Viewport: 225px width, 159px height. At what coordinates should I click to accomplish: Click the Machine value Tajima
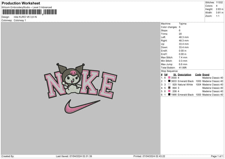coord(183,24)
